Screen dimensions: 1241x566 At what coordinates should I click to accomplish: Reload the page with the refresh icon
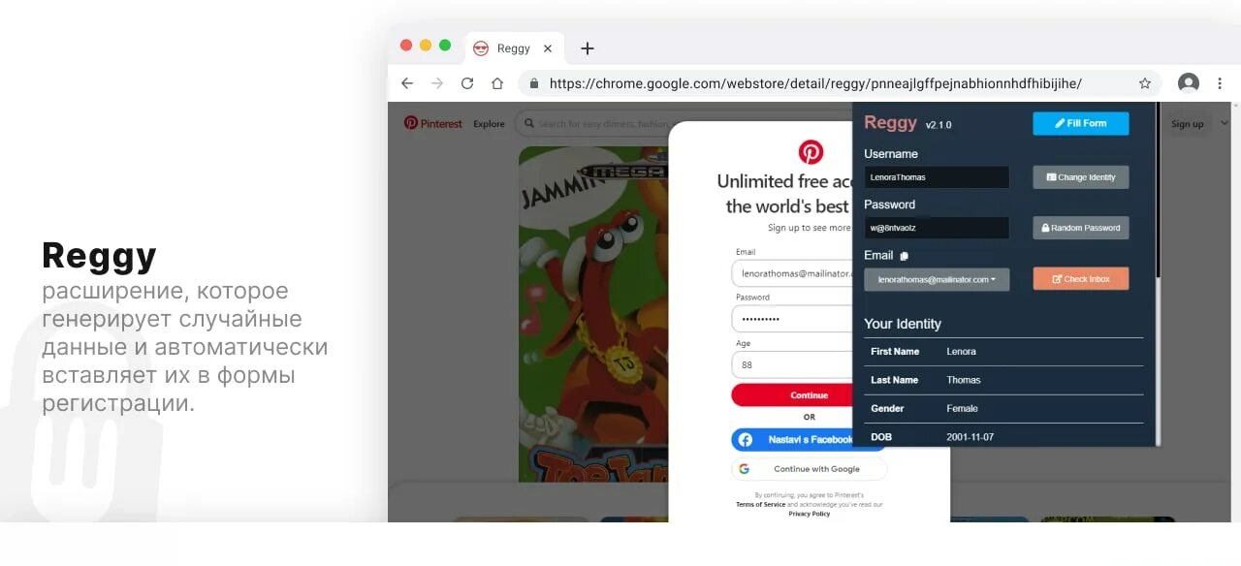coord(467,83)
